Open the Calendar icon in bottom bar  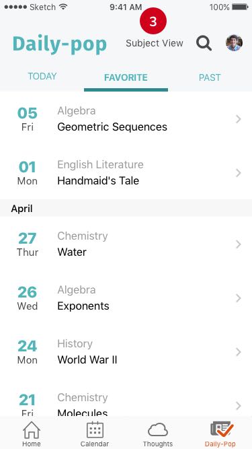[95, 429]
